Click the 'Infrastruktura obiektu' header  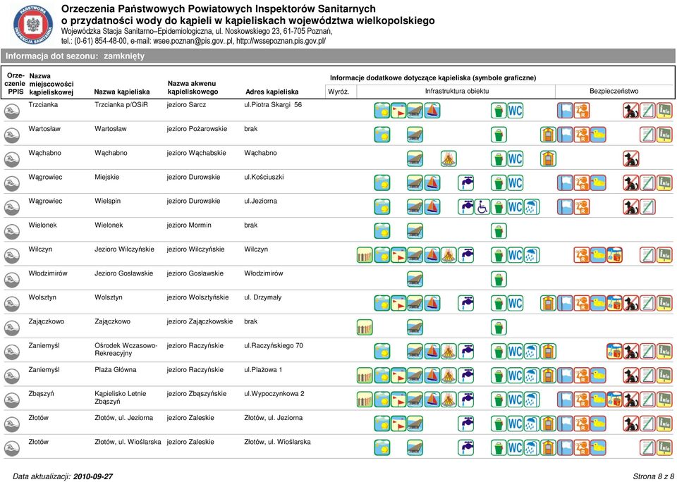tap(457, 91)
